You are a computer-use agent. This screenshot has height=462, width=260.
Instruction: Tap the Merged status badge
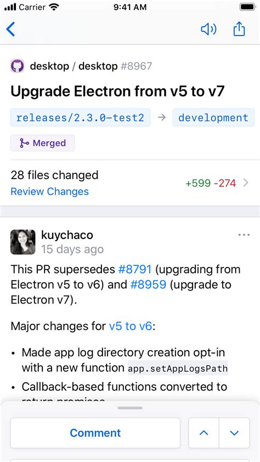coord(43,143)
